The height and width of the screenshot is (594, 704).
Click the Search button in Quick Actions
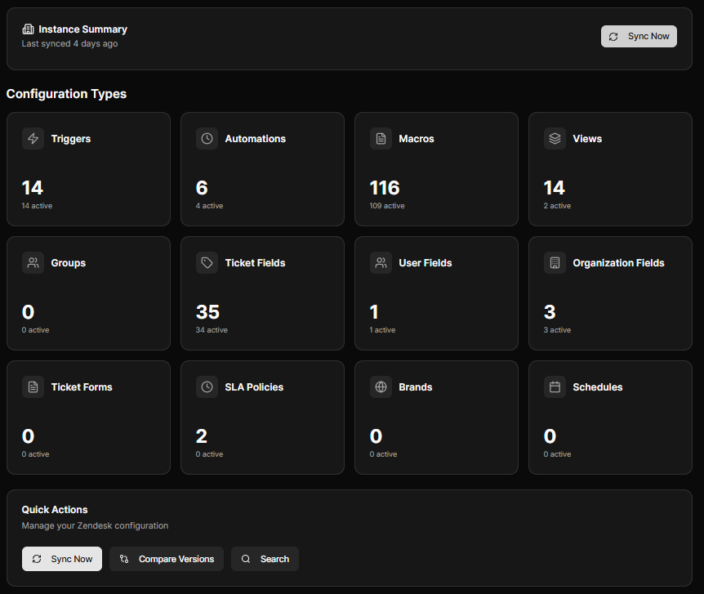point(265,559)
